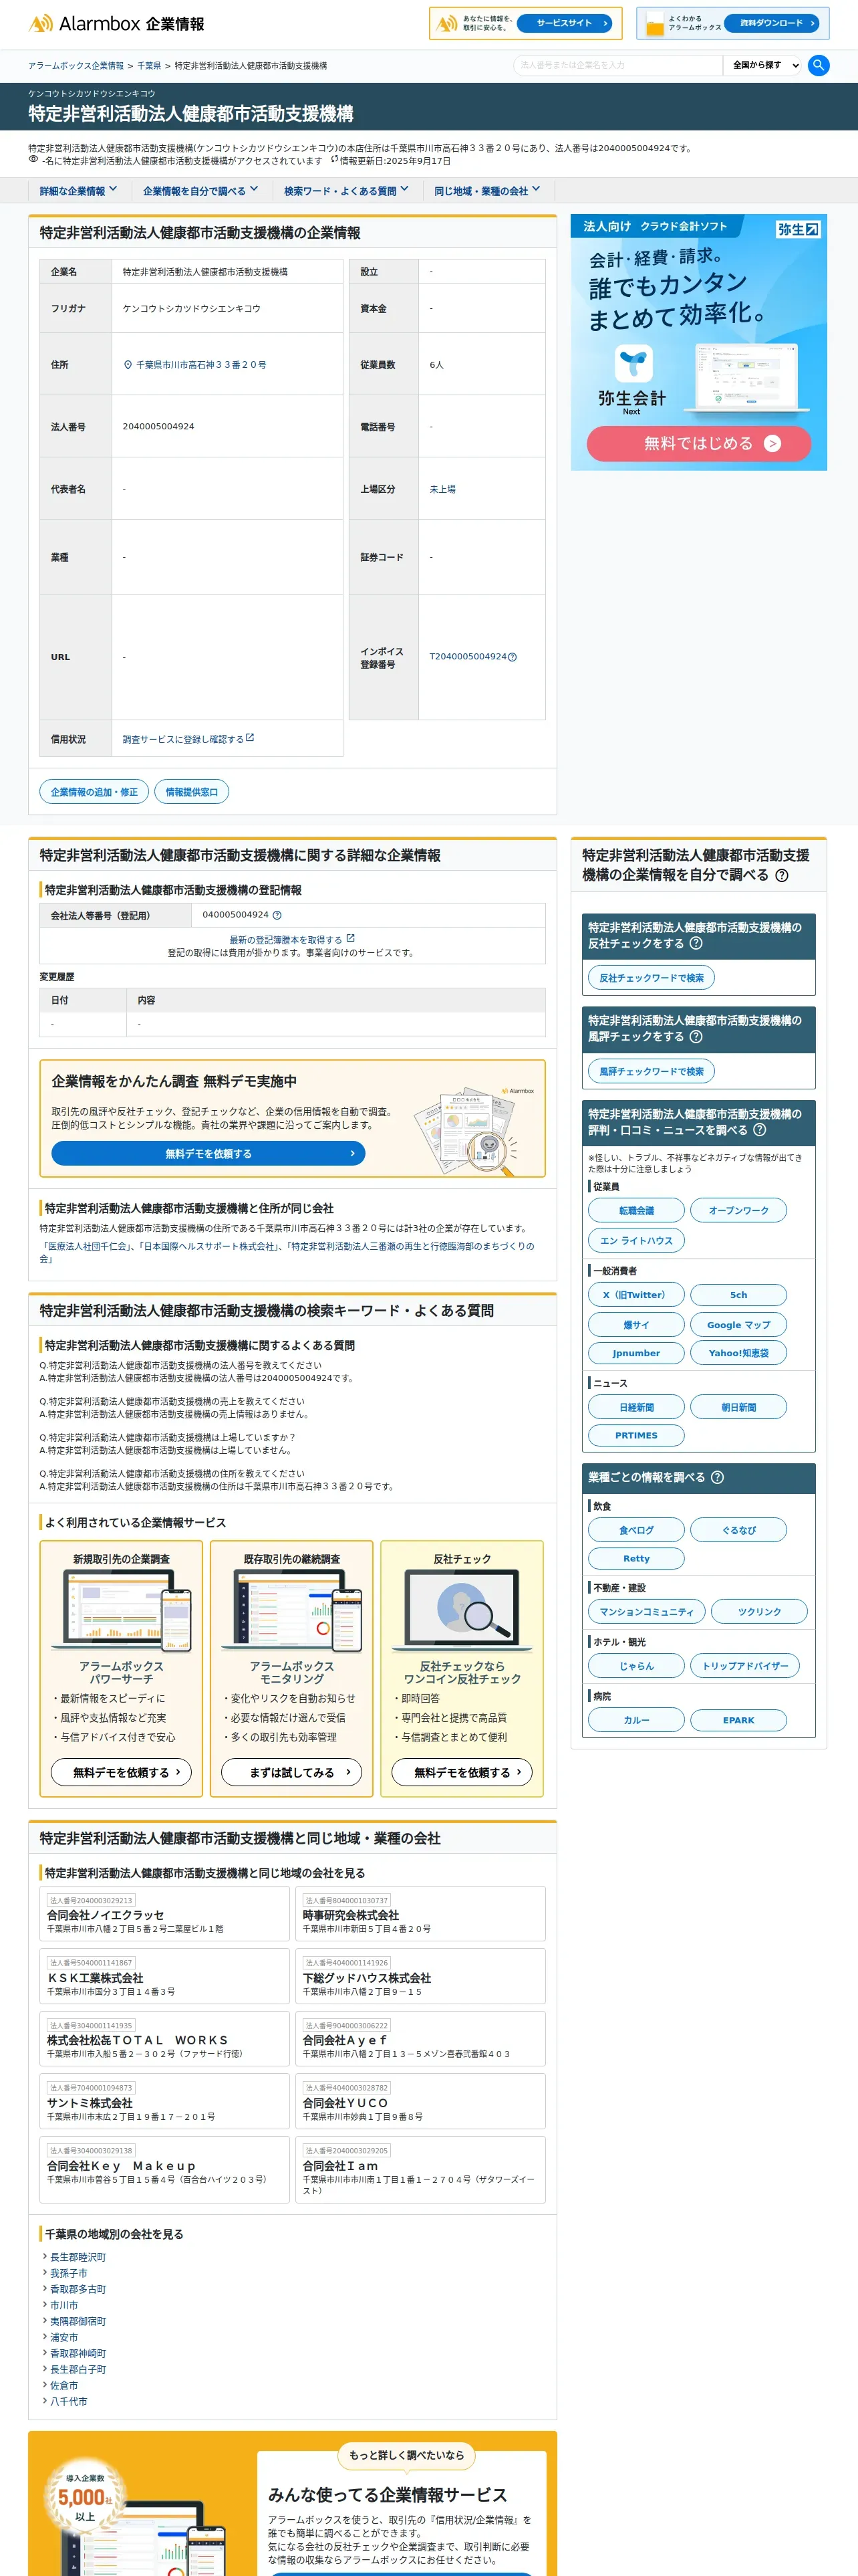
Task: Click the 新規取引先の企業調査 laptop thumbnail
Action: (121, 1610)
